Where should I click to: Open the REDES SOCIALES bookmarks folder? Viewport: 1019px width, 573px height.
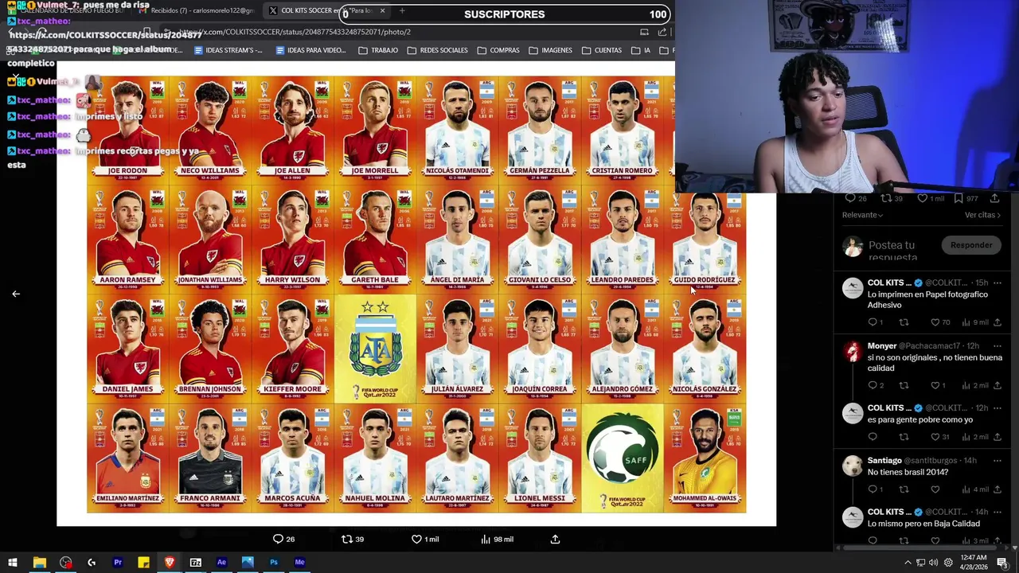coord(437,50)
